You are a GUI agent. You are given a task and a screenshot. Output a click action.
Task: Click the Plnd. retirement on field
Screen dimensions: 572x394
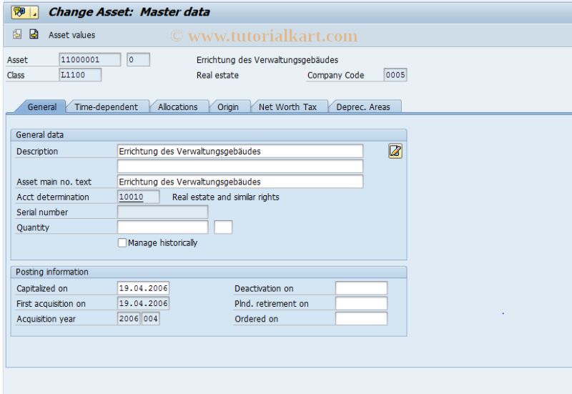tap(361, 303)
